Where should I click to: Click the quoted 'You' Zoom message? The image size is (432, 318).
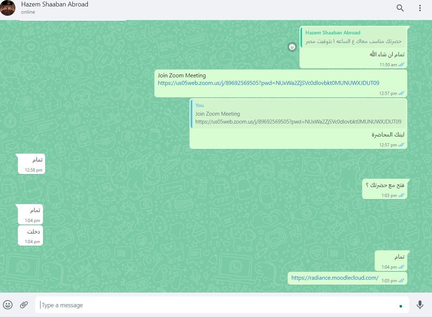pyautogui.click(x=298, y=114)
